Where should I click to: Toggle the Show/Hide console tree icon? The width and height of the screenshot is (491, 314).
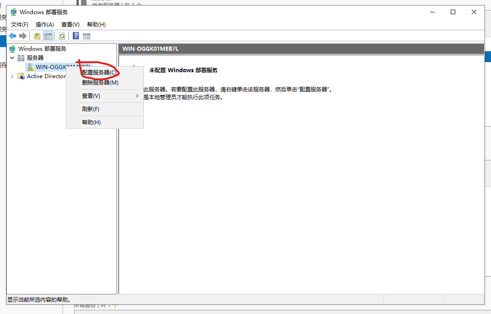48,36
